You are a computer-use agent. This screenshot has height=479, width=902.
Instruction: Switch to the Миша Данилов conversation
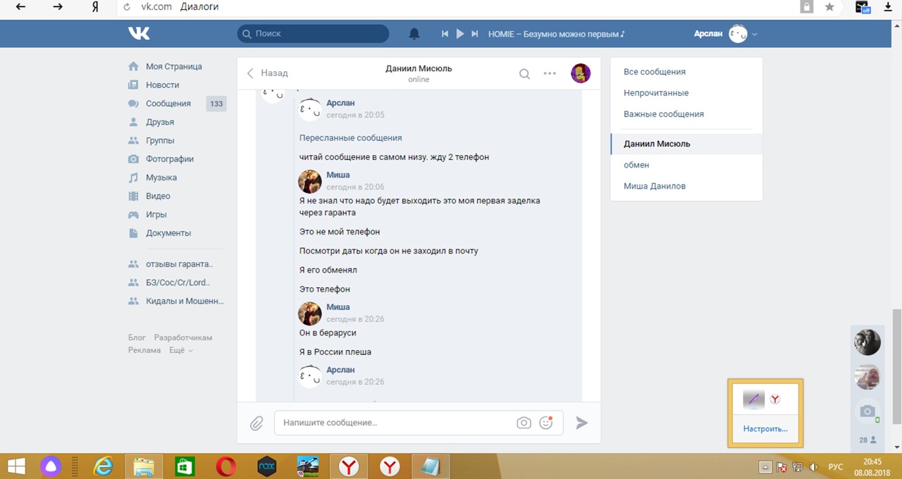[x=654, y=186]
